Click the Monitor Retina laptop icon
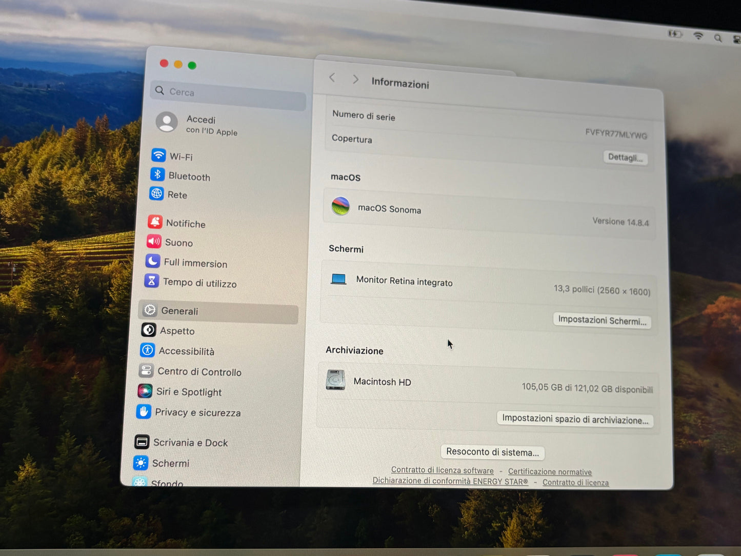The image size is (741, 556). (x=338, y=279)
